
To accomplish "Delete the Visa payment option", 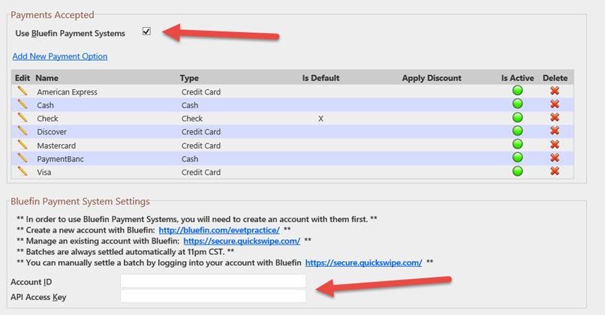I will pos(555,171).
